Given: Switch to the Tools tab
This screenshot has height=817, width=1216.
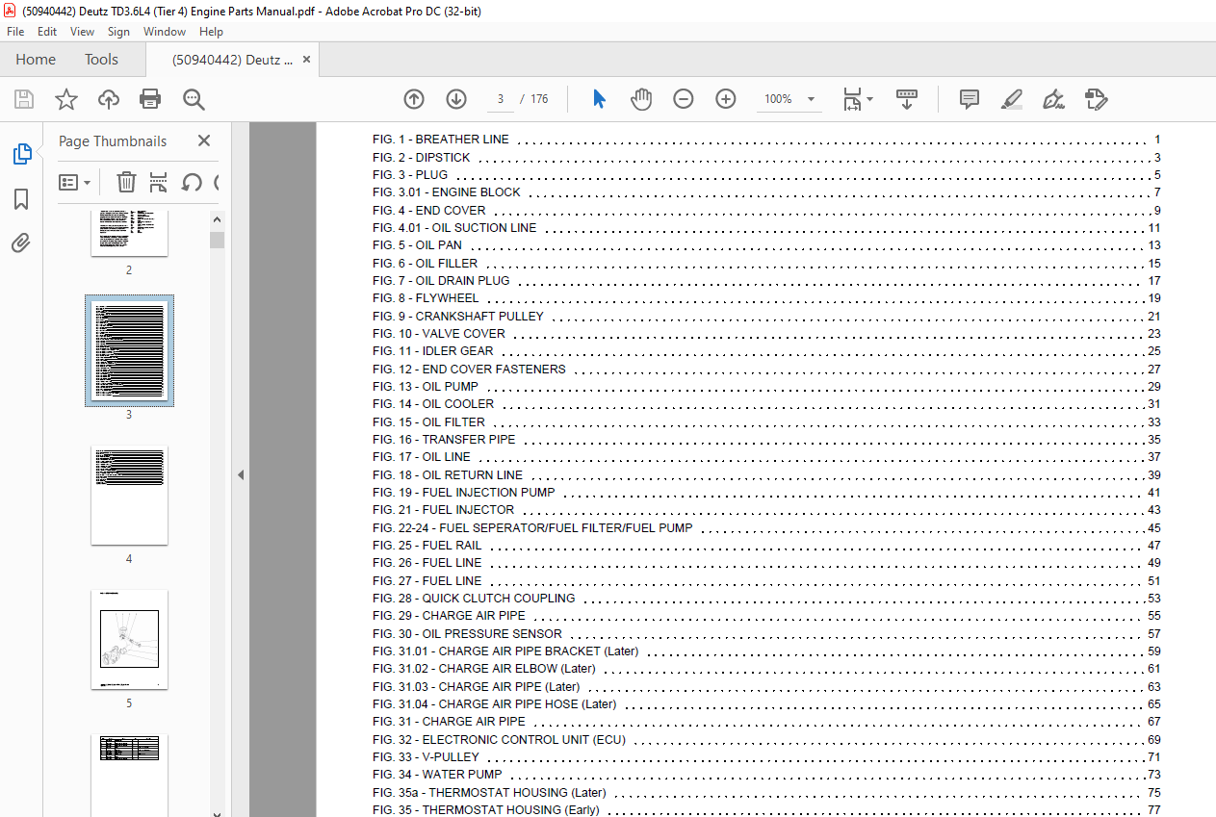Looking at the screenshot, I should coord(101,60).
